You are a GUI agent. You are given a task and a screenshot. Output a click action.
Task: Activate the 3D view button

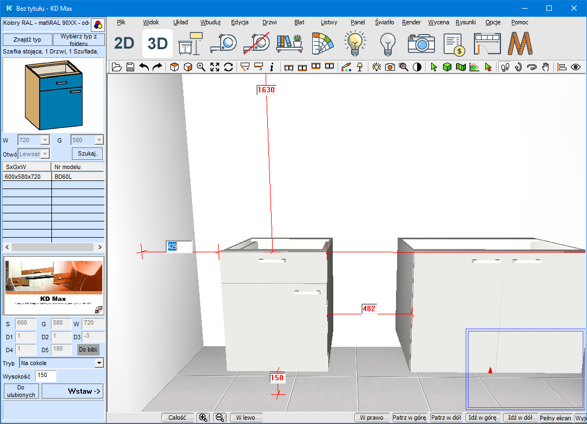[157, 44]
